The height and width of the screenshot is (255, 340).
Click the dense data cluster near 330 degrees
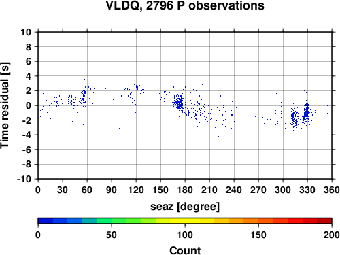tap(307, 112)
